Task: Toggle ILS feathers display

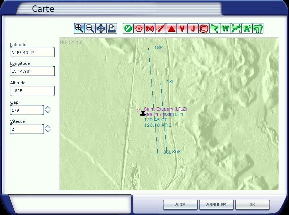Action: pyautogui.click(x=161, y=28)
